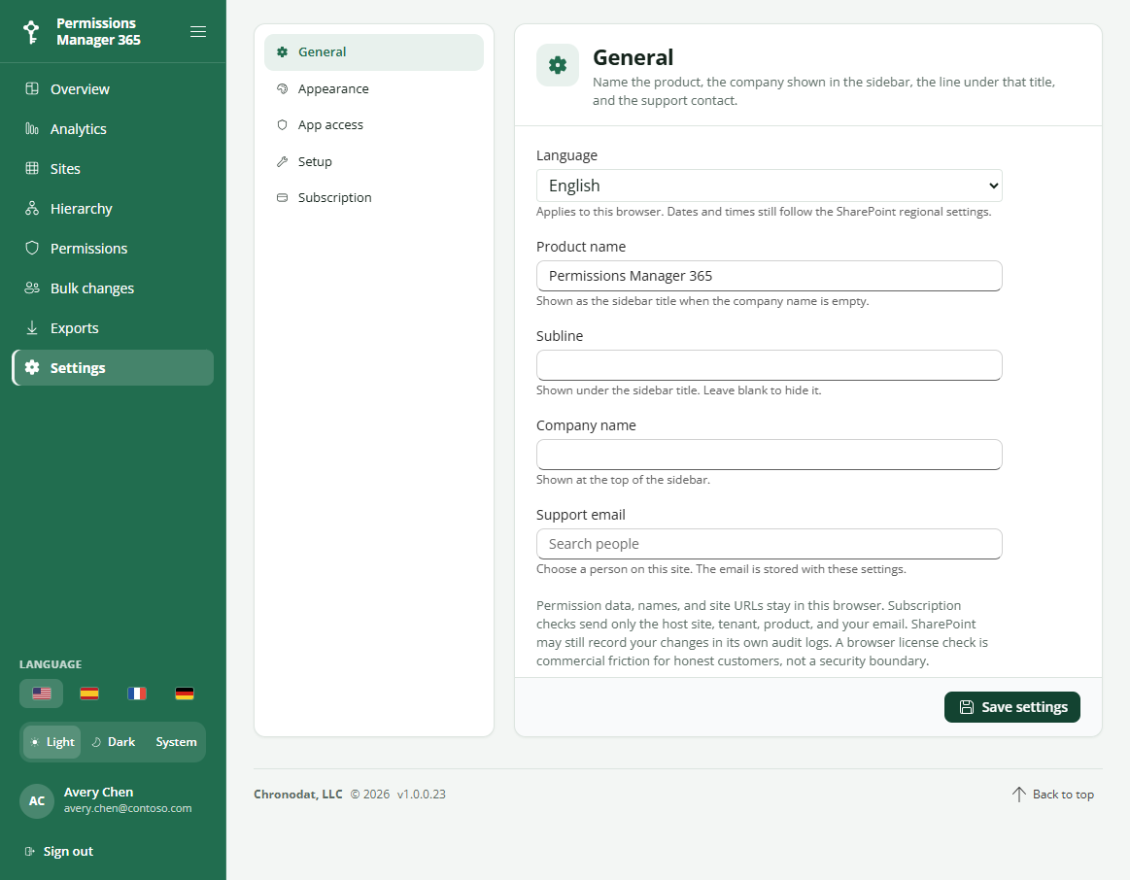
Task: Open the Setup tab
Action: 374,161
